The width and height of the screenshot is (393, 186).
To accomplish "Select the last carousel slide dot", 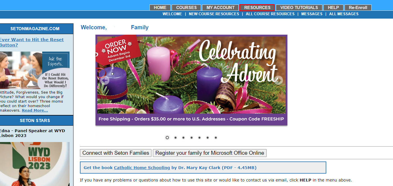I will tap(216, 138).
